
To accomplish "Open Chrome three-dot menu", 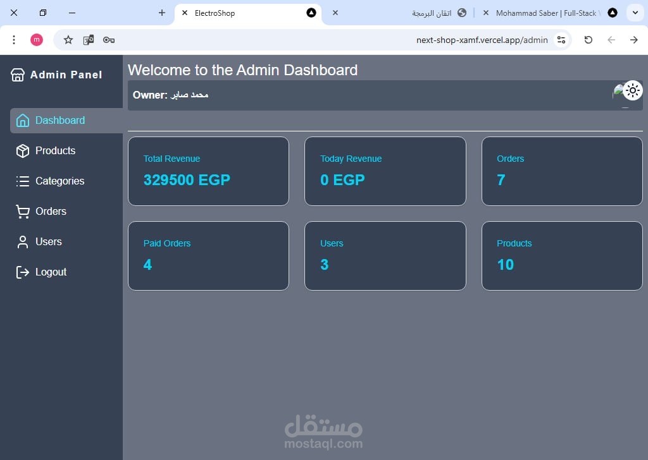I will click(14, 40).
